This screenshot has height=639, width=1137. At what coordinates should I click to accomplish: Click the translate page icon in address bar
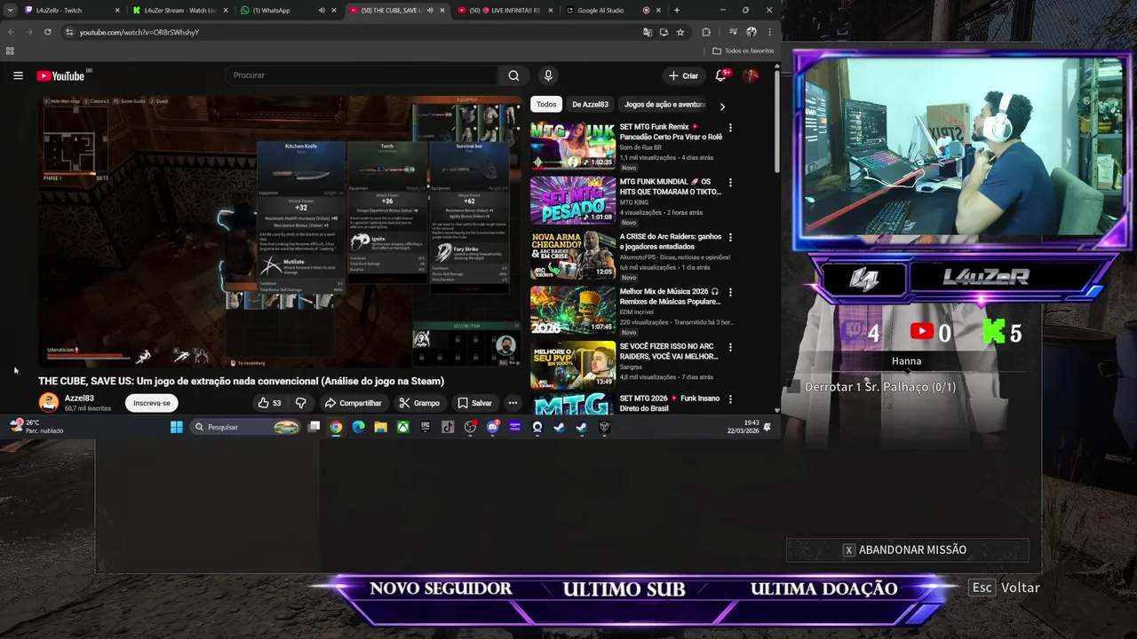click(x=648, y=32)
